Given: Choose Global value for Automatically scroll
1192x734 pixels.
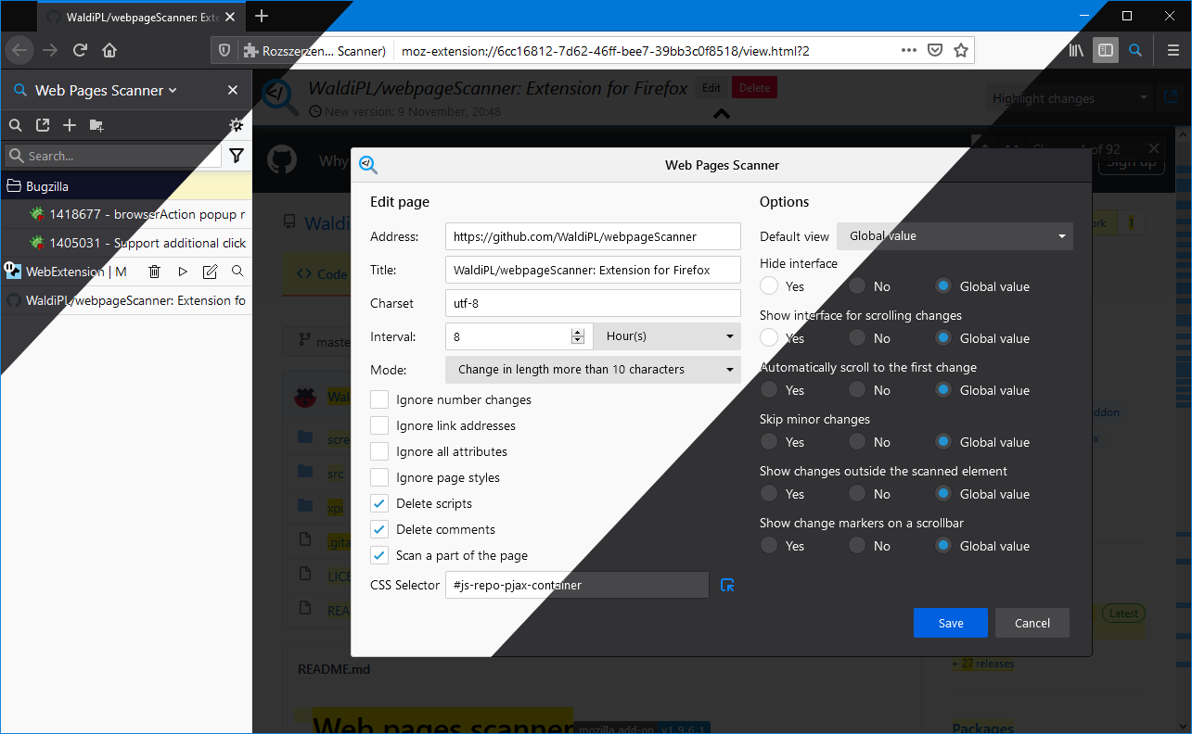Looking at the screenshot, I should coord(943,390).
